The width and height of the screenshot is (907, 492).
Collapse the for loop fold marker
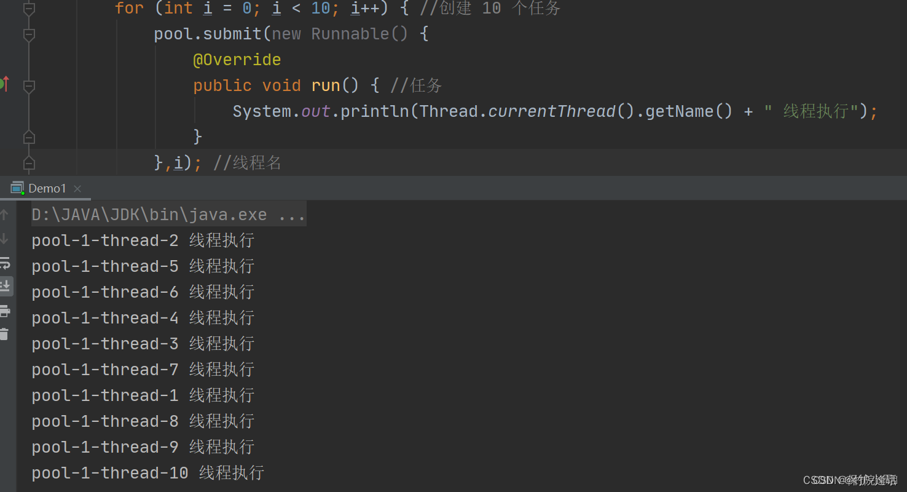28,8
